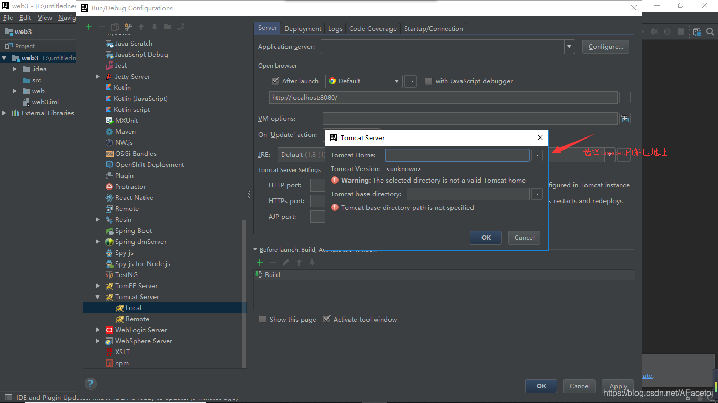Expand .idea folder in Project tree
Screen dimensions: 718x403
(15, 69)
